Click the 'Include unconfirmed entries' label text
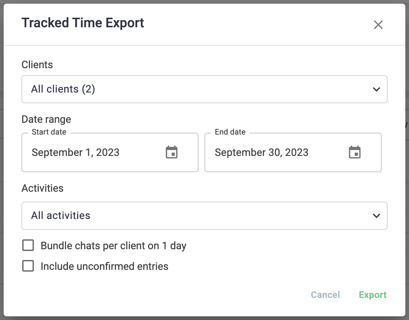Screen dimensions: 409x320 (104, 266)
